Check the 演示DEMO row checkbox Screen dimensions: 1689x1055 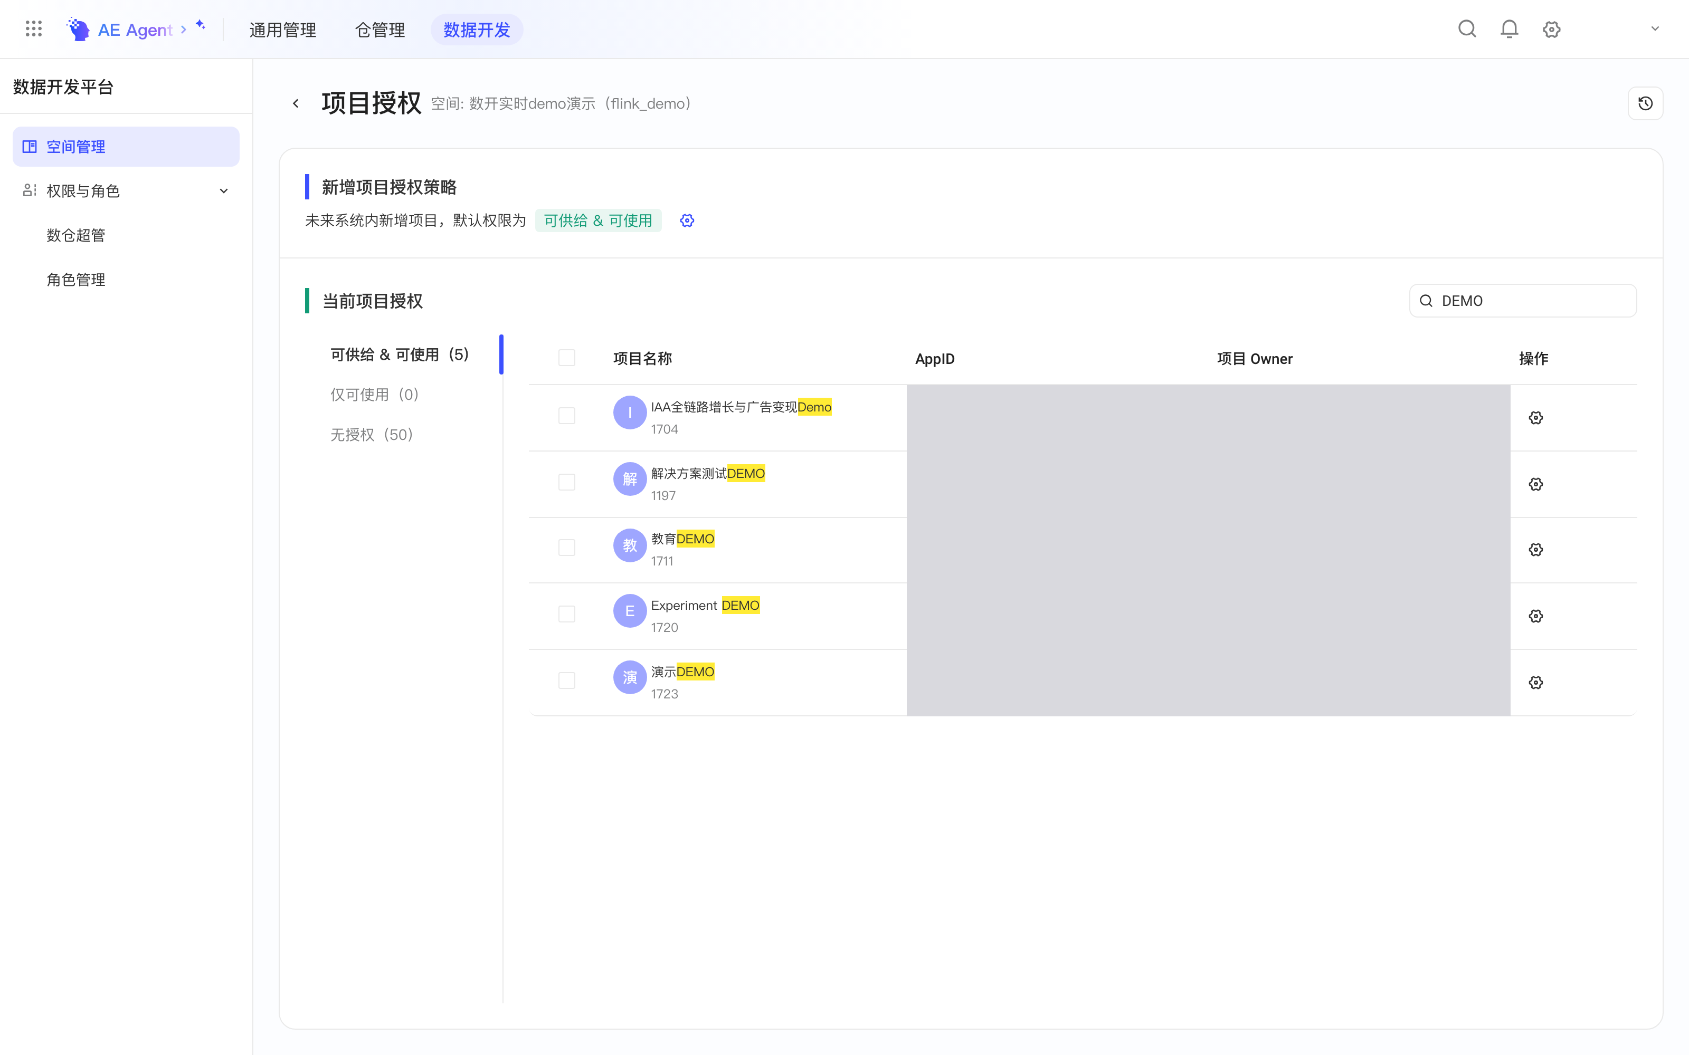tap(567, 680)
